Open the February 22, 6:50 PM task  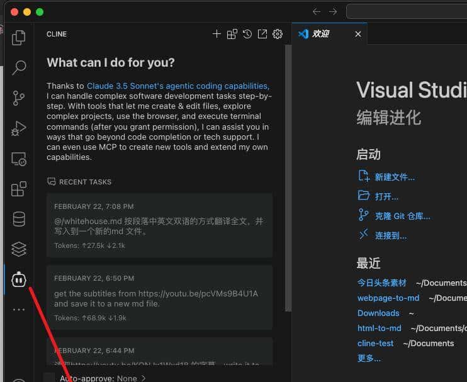click(159, 298)
